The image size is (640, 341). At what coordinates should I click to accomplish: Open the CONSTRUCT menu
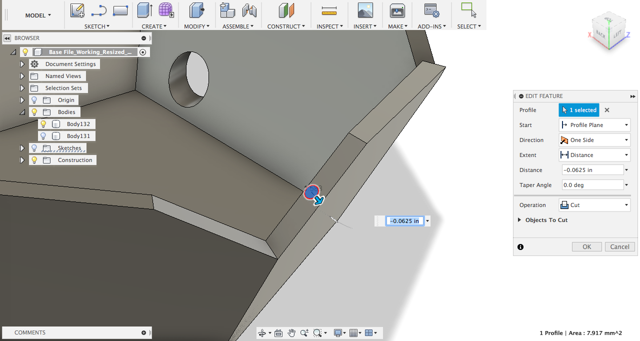pyautogui.click(x=286, y=26)
